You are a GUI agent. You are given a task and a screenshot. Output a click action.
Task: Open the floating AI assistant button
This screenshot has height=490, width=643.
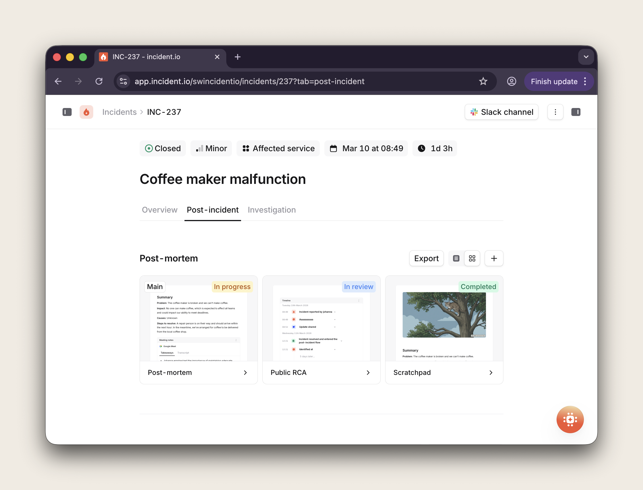click(x=569, y=420)
